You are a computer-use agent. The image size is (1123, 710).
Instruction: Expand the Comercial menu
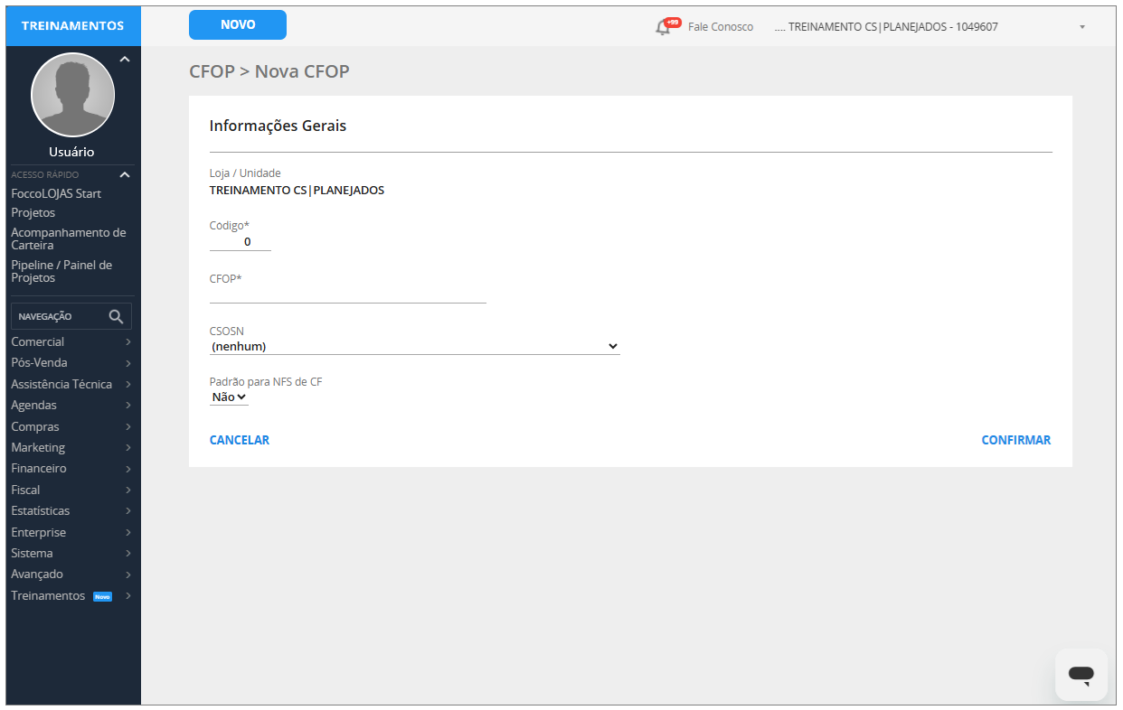click(x=72, y=341)
